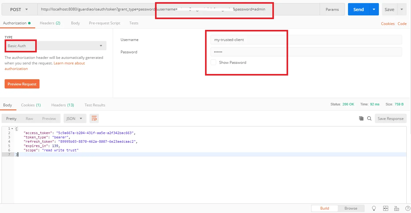
Task: Click line number 7 in the gutter
Action: [9, 154]
